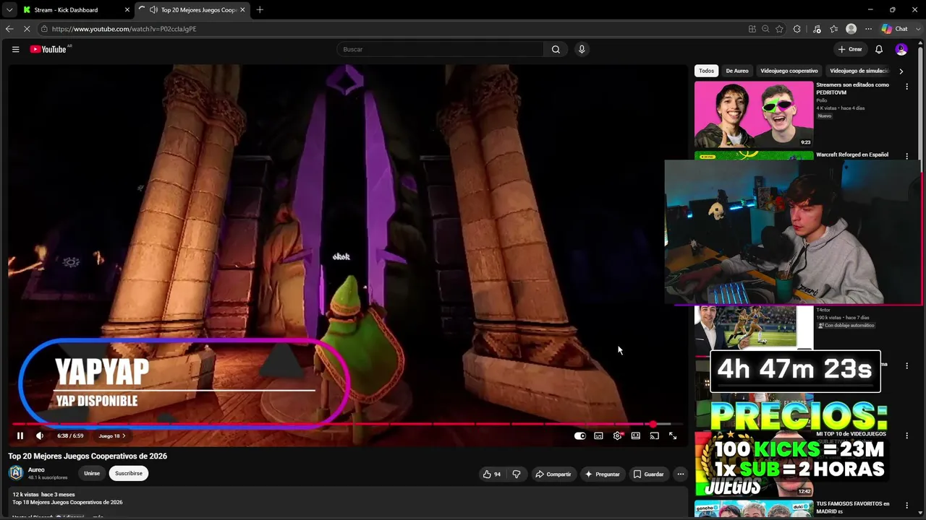Open the Streamers son editados video thumbnail

click(x=754, y=114)
